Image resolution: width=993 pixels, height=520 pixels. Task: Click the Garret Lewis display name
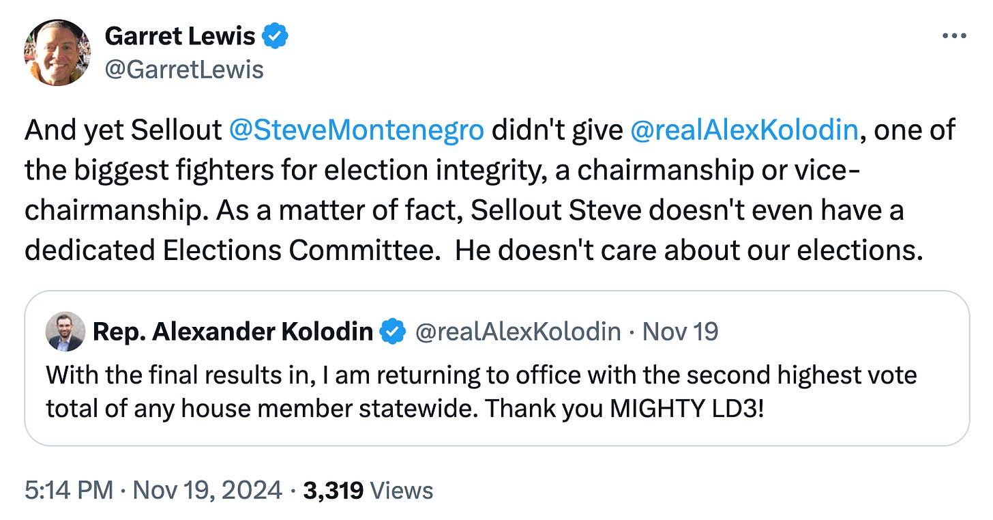point(180,36)
